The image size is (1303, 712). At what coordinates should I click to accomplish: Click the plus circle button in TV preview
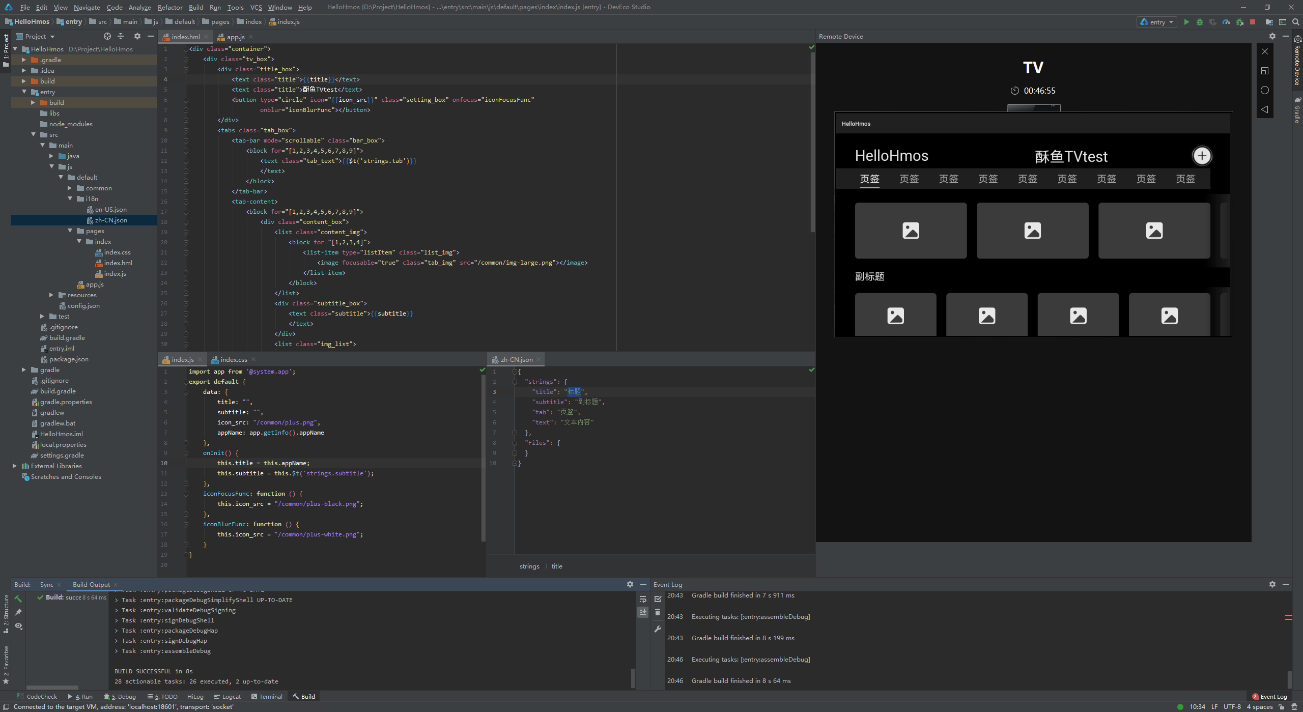pos(1202,156)
